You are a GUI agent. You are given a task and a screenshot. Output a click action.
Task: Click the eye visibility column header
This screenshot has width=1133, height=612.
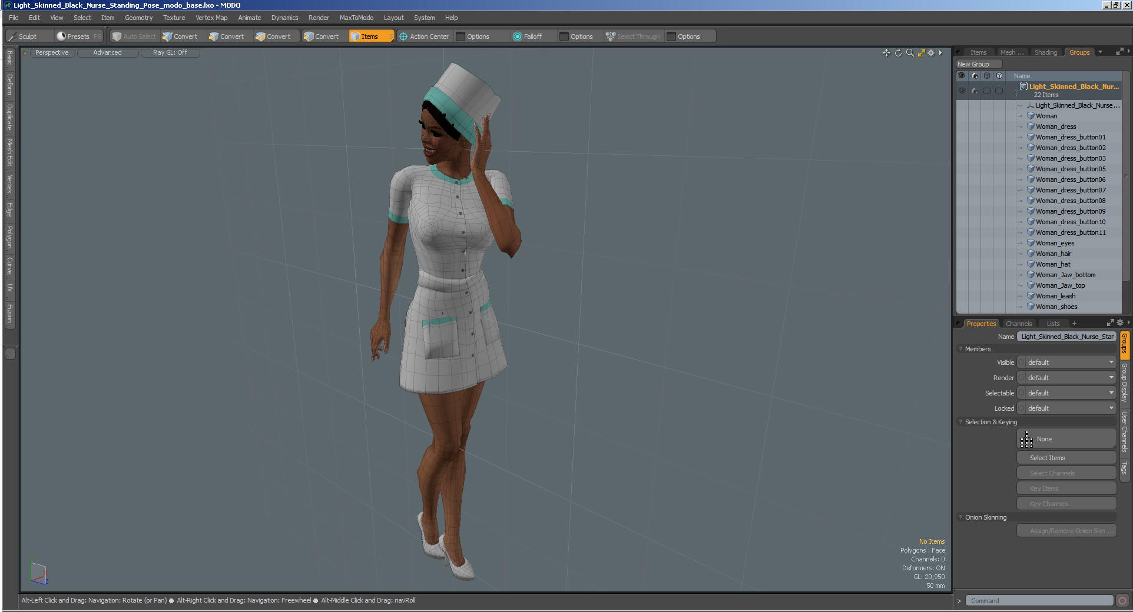point(962,76)
